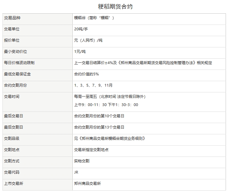Select the 合约价值的5% margin value
Viewport: 228px width, 193px height.
click(x=86, y=74)
